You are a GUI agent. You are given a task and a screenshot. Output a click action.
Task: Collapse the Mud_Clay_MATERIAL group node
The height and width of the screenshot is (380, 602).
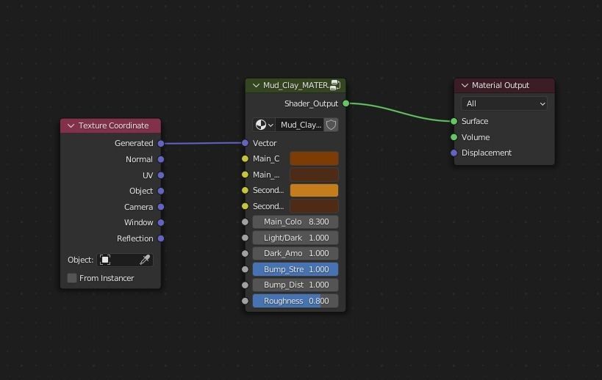pyautogui.click(x=256, y=85)
